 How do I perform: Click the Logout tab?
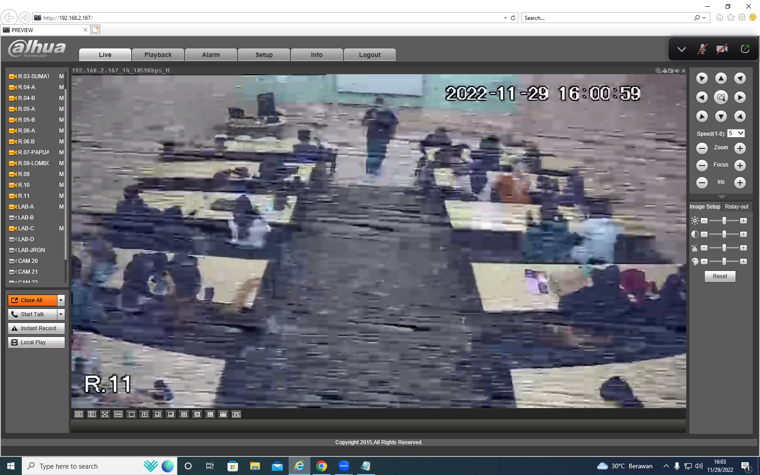[370, 55]
